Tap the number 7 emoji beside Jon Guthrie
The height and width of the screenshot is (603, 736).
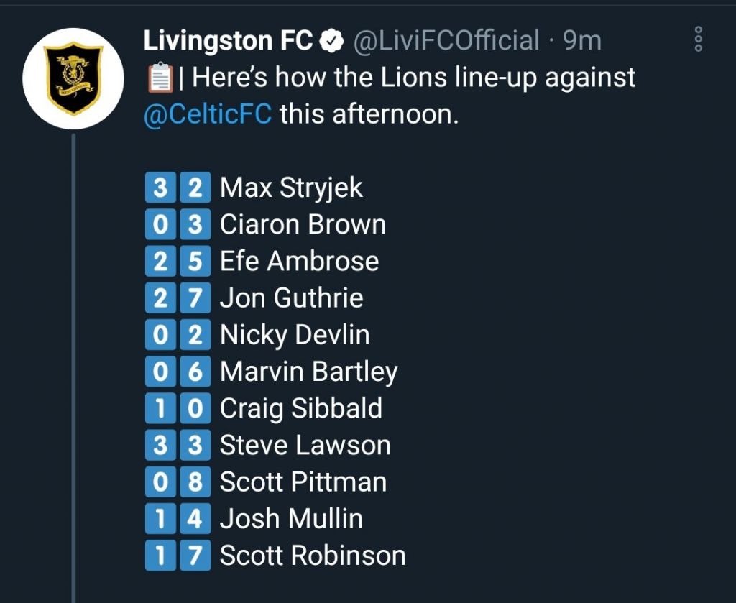click(x=195, y=298)
